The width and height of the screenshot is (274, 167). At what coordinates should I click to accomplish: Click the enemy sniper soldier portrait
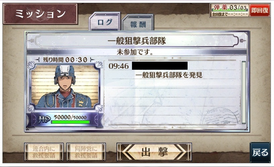coord(65,86)
